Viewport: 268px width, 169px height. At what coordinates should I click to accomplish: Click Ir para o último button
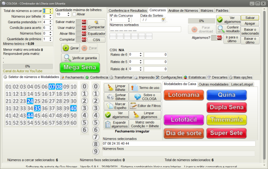[232, 39]
